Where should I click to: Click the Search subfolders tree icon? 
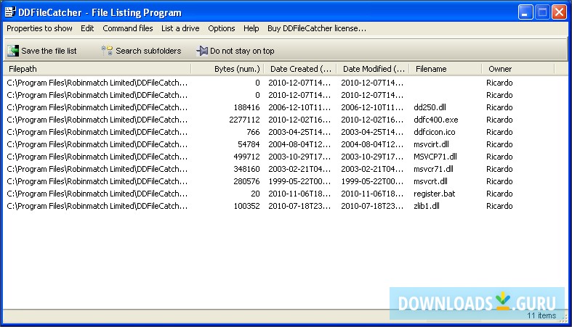coord(107,51)
